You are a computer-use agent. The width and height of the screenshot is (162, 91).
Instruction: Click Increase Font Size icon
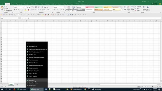coord(28,7)
